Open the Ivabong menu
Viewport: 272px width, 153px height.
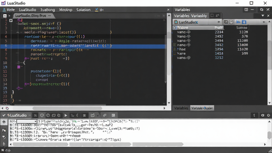coord(48,10)
